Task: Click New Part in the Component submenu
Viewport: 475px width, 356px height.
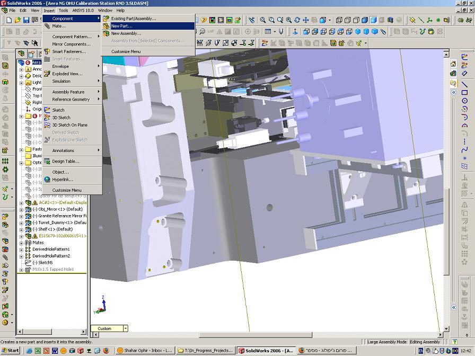Action: tap(121, 26)
